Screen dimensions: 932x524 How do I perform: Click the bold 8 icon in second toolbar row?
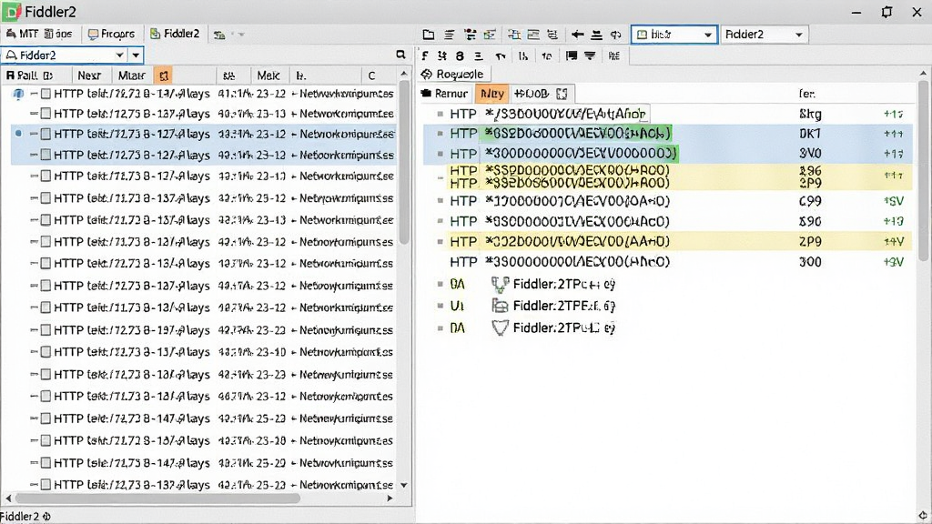coord(460,55)
